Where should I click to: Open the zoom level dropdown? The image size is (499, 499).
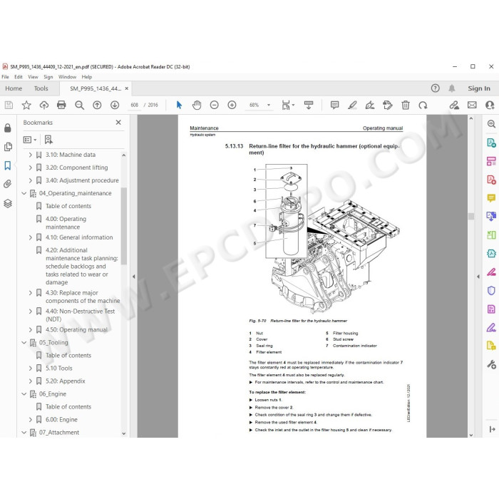pyautogui.click(x=269, y=105)
